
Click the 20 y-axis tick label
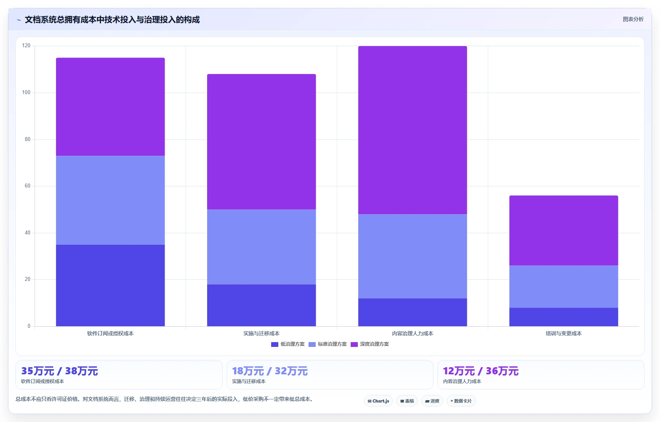(x=27, y=279)
